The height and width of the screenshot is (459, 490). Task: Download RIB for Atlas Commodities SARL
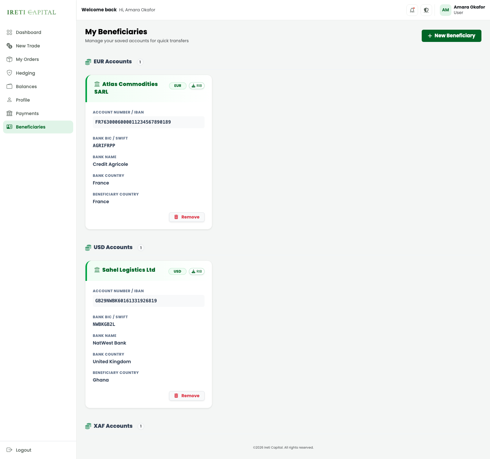click(x=197, y=86)
